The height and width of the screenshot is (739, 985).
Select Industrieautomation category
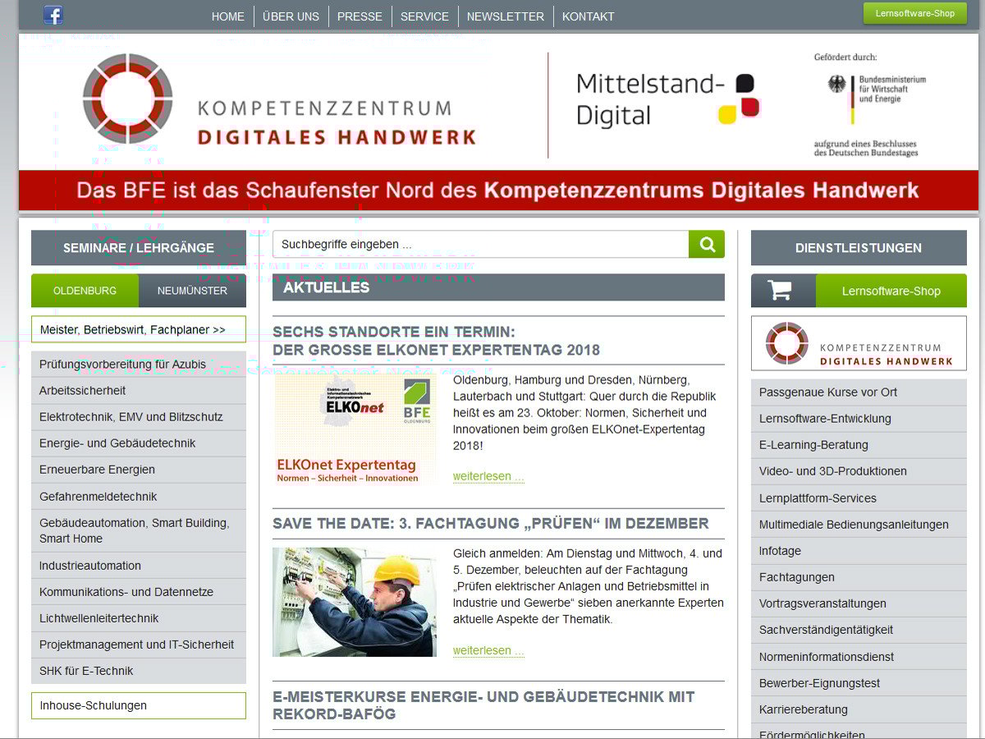coord(139,566)
